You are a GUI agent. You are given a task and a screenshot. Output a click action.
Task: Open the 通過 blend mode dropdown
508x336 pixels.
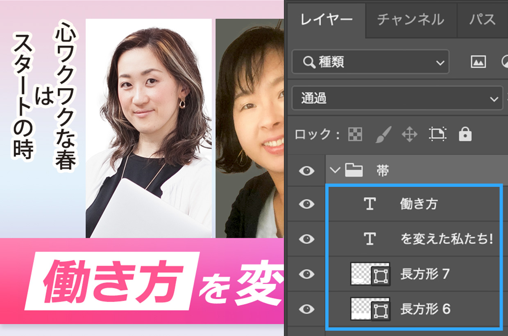(x=397, y=98)
